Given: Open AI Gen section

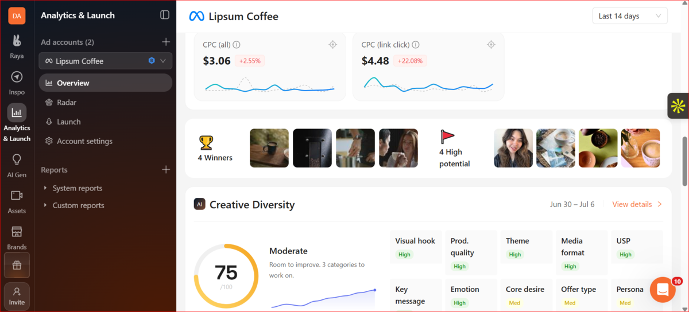Looking at the screenshot, I should click(17, 165).
